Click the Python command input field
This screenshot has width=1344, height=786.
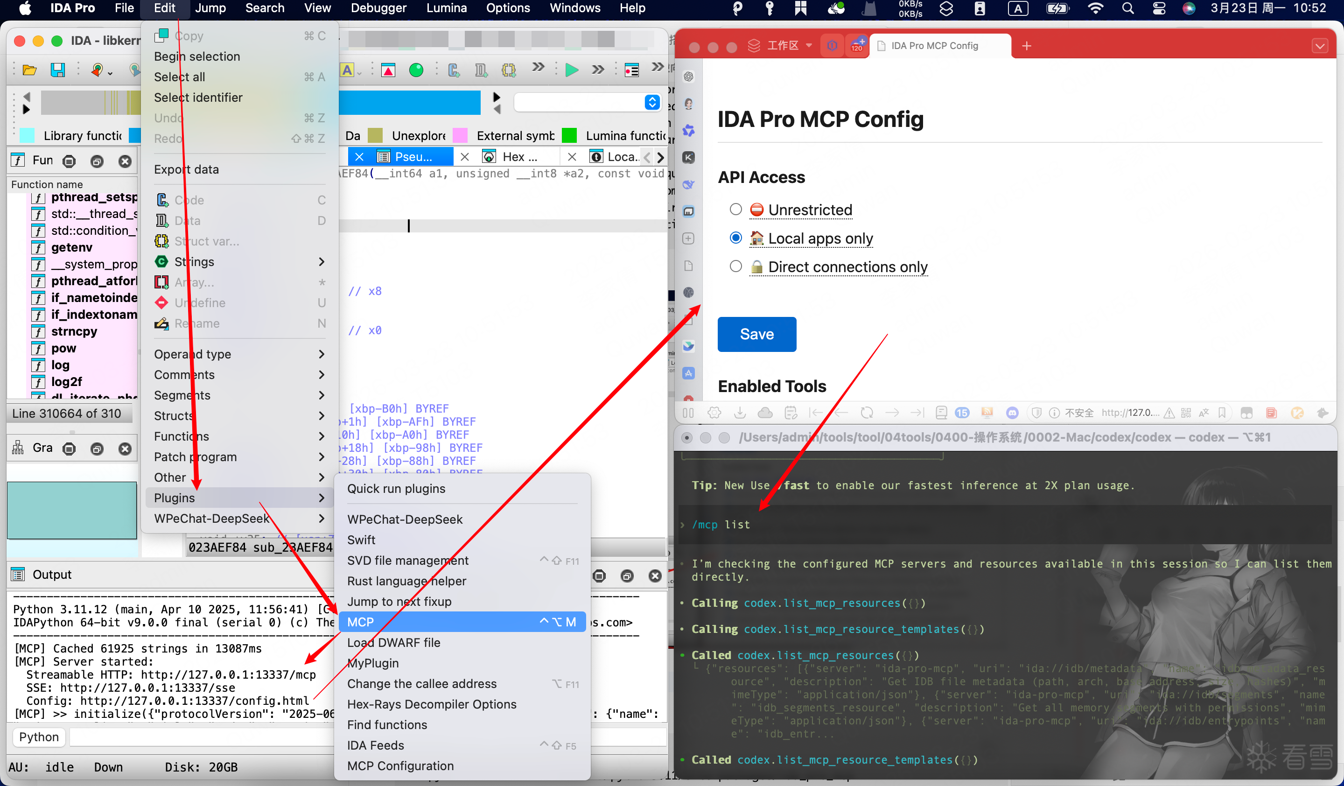coord(203,737)
